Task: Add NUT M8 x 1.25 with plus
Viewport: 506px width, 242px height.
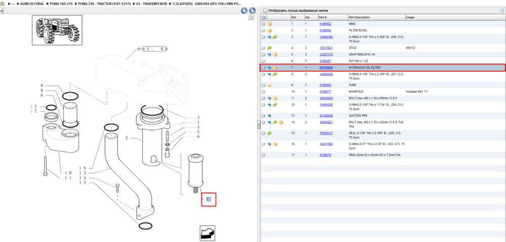Action: (264, 61)
